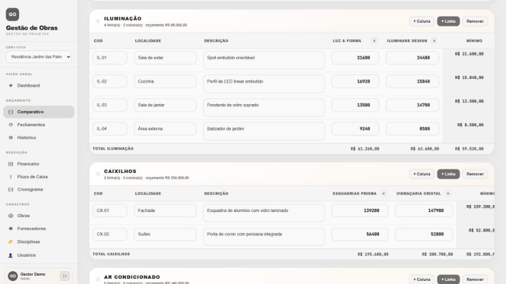The image size is (506, 284).
Task: Click the Dashboard icon in the sidebar
Action: [11, 86]
